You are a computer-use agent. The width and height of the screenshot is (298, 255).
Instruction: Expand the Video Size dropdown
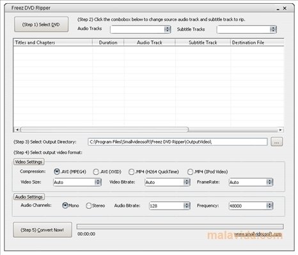pyautogui.click(x=77, y=182)
